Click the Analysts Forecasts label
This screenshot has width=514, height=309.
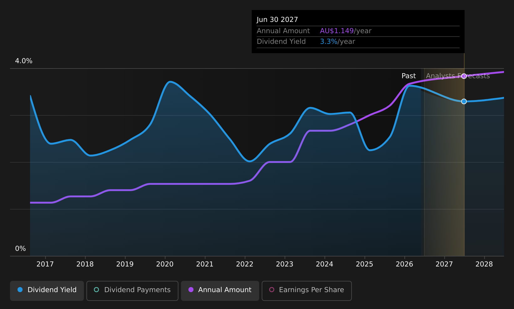(x=458, y=76)
